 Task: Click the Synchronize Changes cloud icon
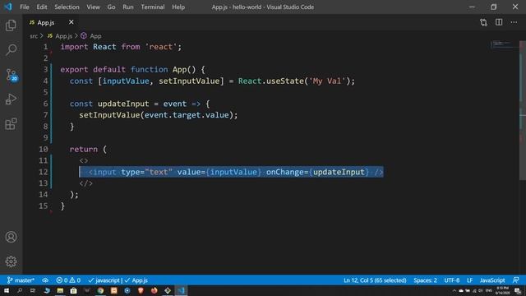click(x=45, y=280)
